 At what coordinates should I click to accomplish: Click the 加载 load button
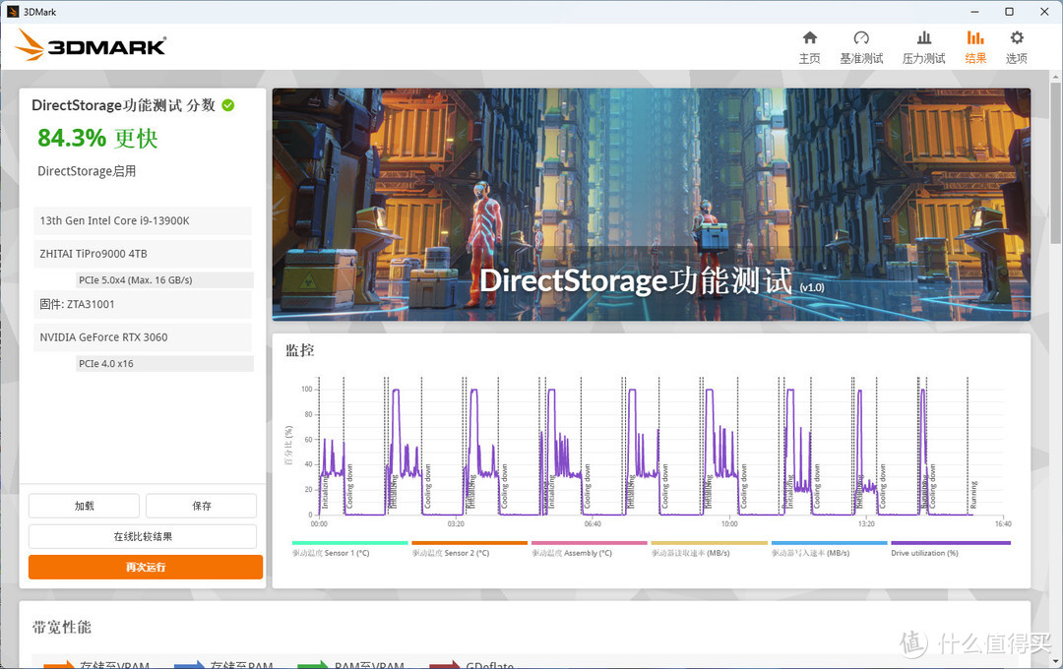tap(84, 506)
